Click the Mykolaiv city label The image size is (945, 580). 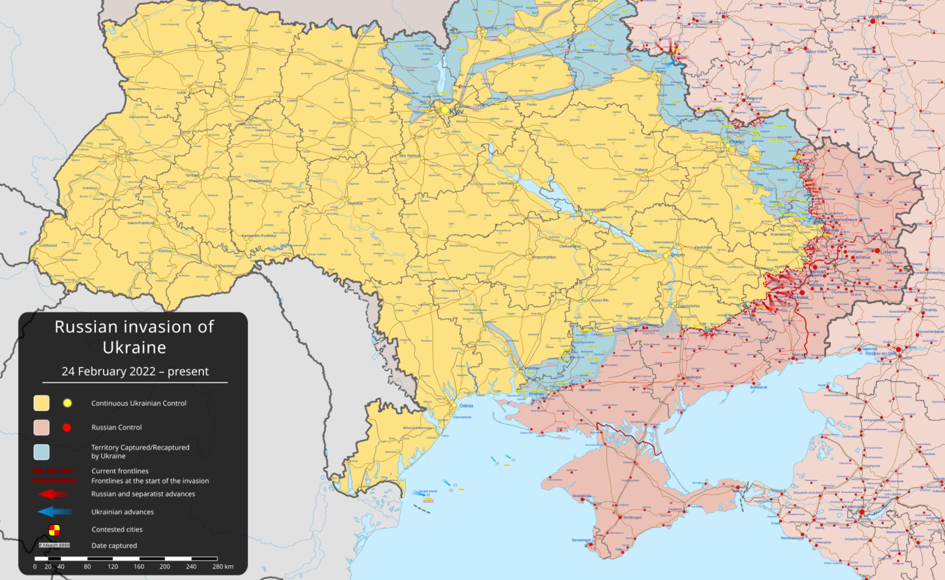[531, 368]
